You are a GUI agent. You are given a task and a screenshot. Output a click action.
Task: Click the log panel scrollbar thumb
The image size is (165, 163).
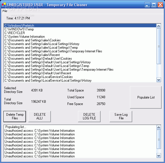point(159,139)
